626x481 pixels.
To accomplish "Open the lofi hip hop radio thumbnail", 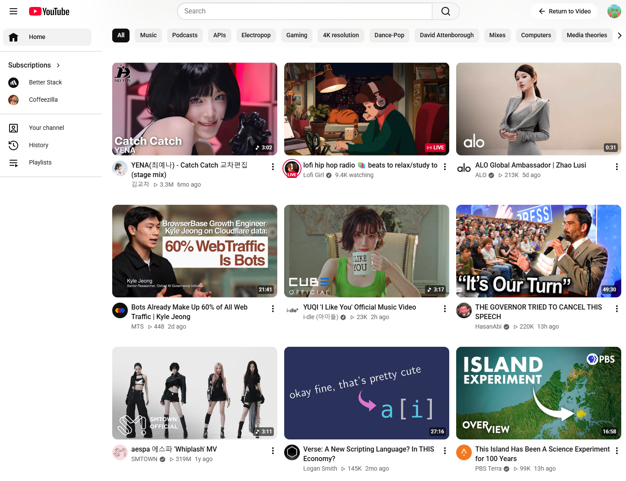I will coord(367,109).
